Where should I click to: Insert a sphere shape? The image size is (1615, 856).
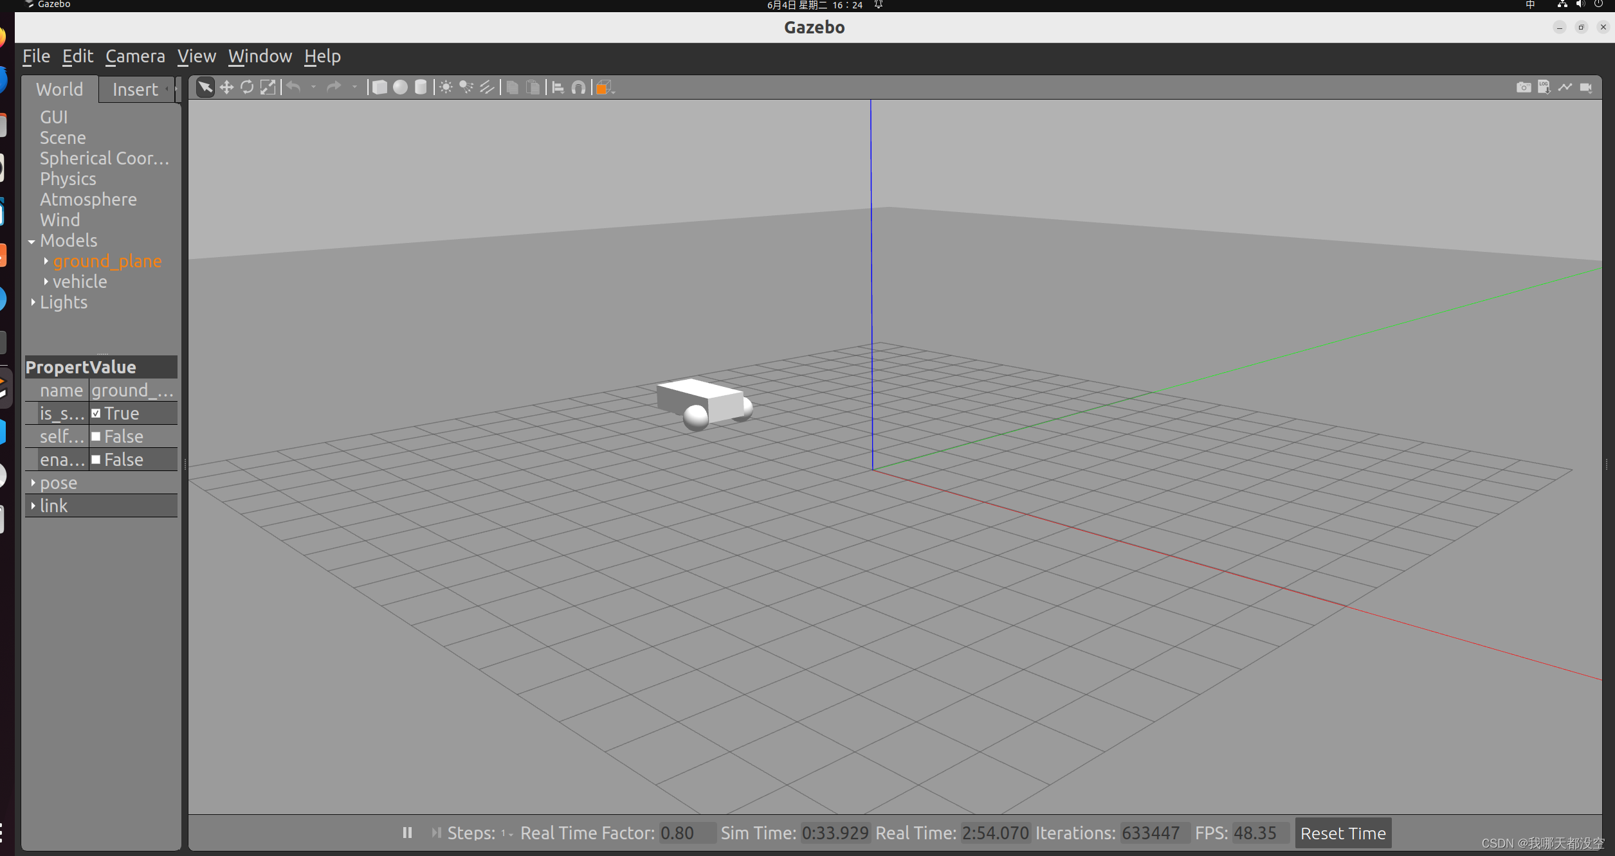[x=400, y=87]
